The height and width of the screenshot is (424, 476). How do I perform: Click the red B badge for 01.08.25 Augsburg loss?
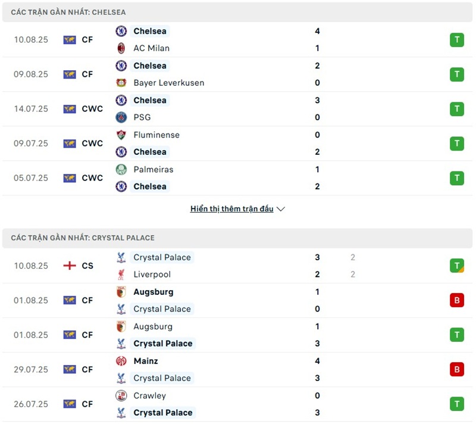coord(456,301)
